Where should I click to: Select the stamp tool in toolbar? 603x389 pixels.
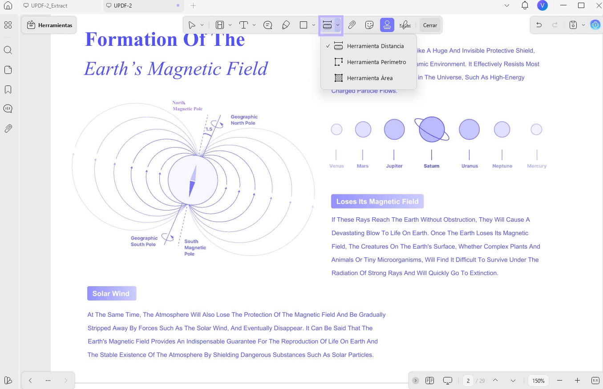[387, 25]
